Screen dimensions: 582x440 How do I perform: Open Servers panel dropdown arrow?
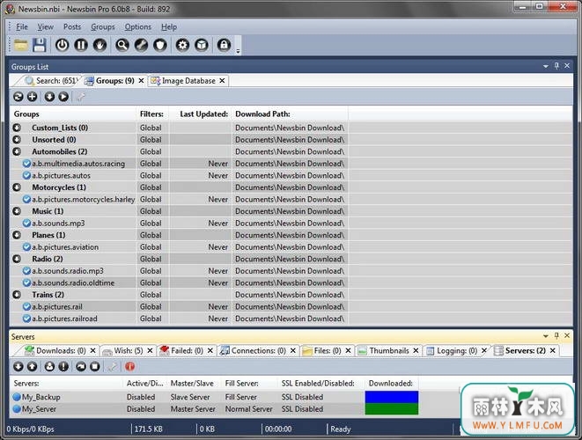coord(546,336)
